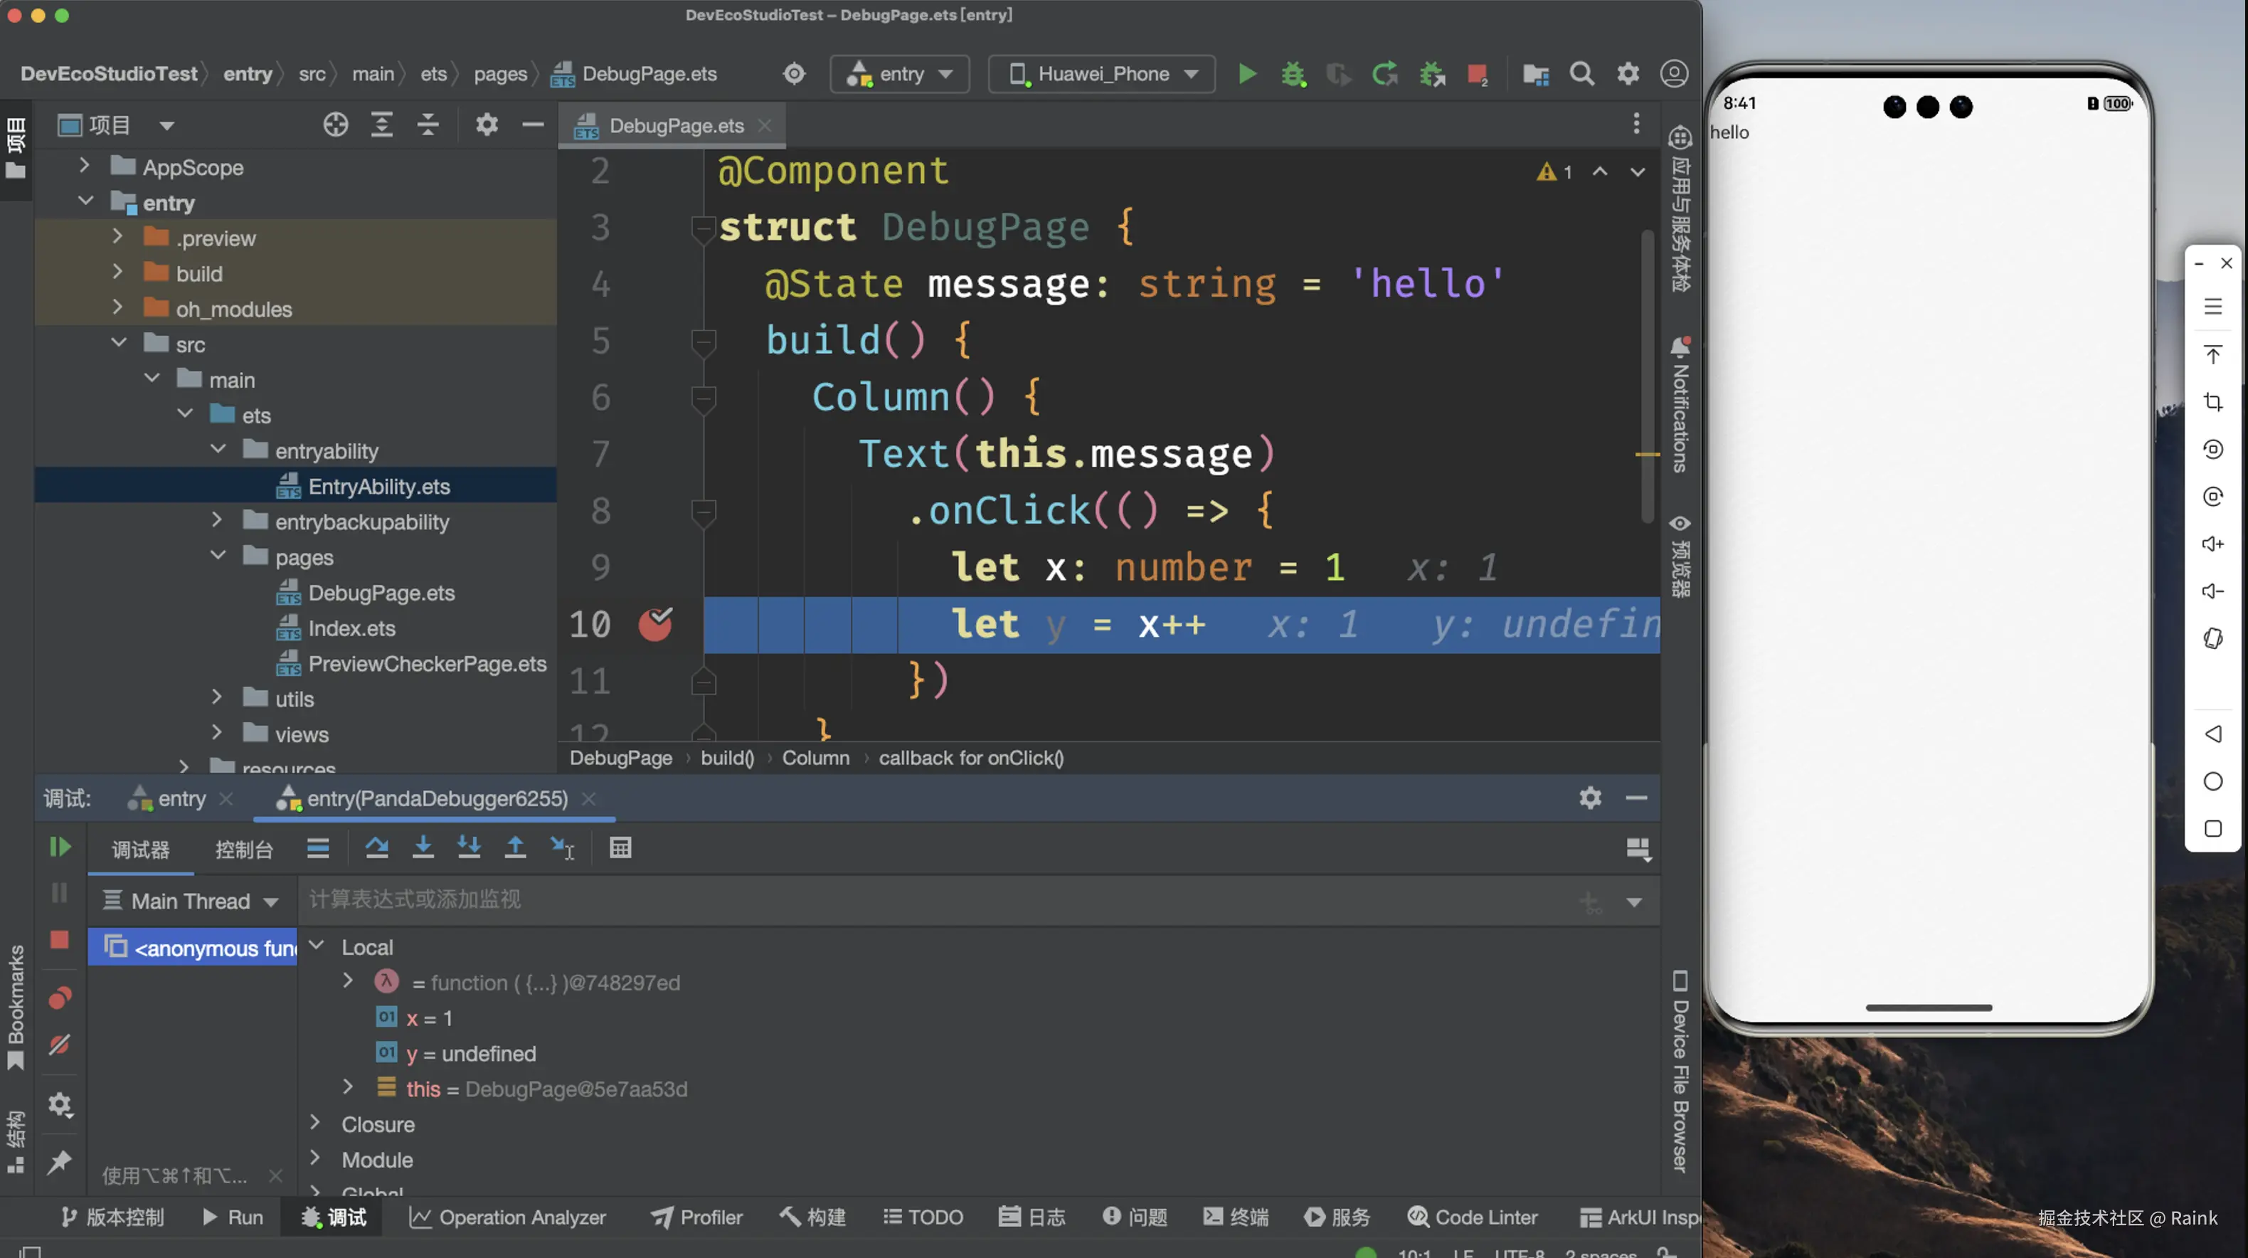Click the Run to Cursor icon
This screenshot has height=1258, width=2248.
coord(562,847)
